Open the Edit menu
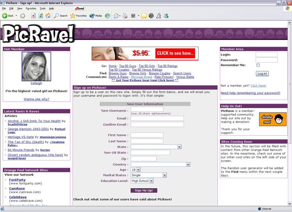292x212 pixels. pyautogui.click(x=11, y=8)
